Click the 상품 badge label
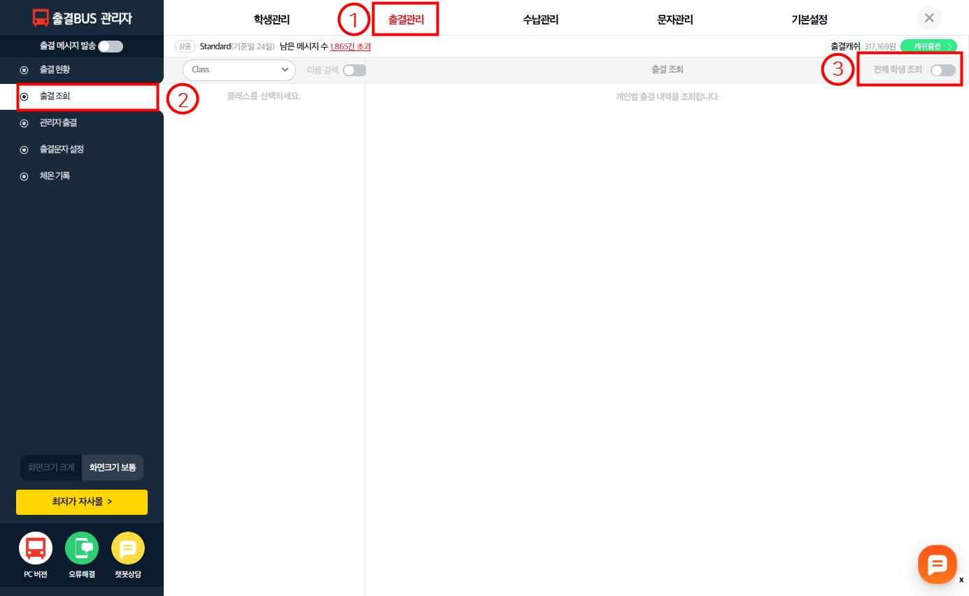The height and width of the screenshot is (596, 969). (x=185, y=47)
